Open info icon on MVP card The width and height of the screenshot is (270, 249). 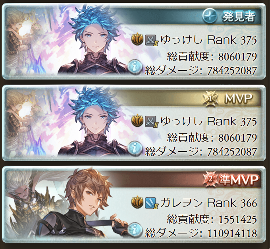(x=135, y=148)
